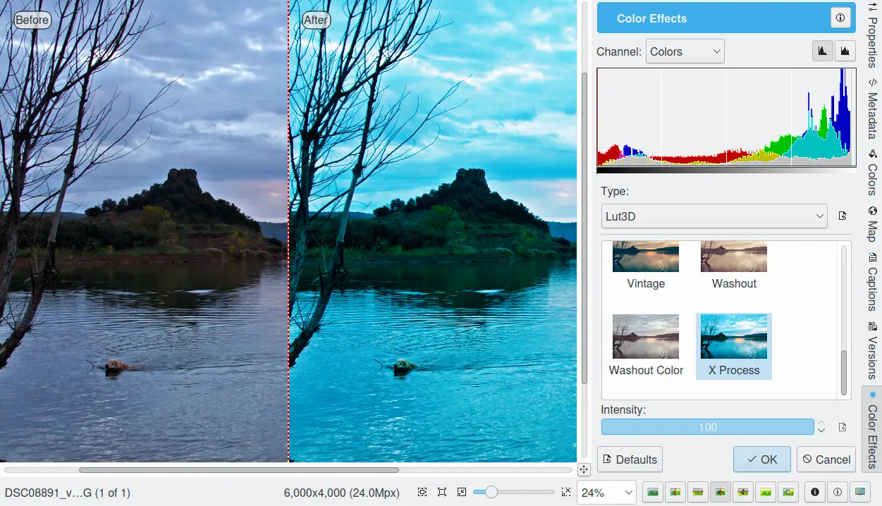
Task: Open the Color Effects info button
Action: pyautogui.click(x=840, y=18)
